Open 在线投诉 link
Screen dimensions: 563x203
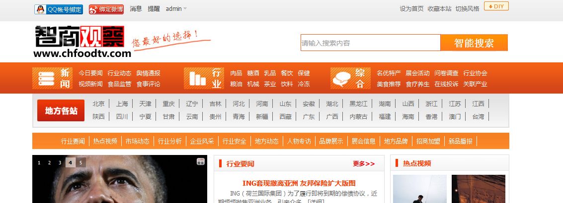pos(446,84)
